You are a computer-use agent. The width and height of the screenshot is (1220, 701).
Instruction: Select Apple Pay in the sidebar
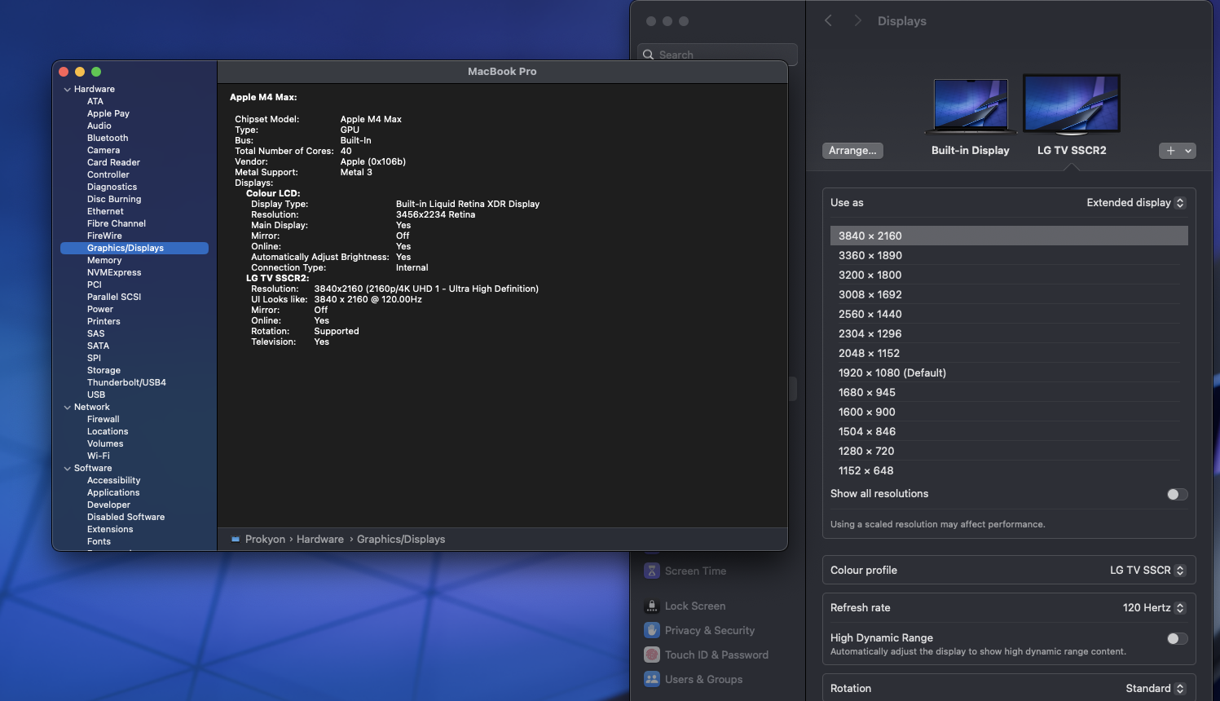point(108,113)
